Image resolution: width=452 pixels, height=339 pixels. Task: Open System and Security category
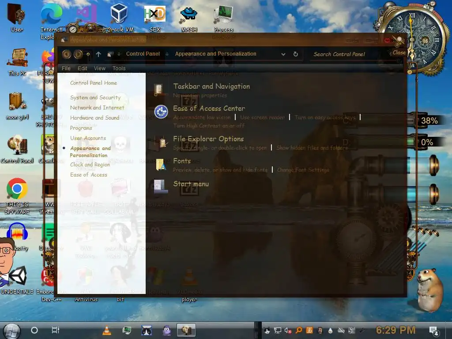tap(95, 98)
